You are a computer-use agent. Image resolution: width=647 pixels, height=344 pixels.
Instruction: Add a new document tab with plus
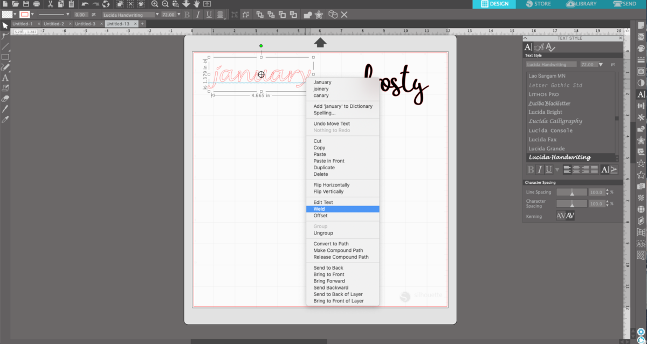142,24
